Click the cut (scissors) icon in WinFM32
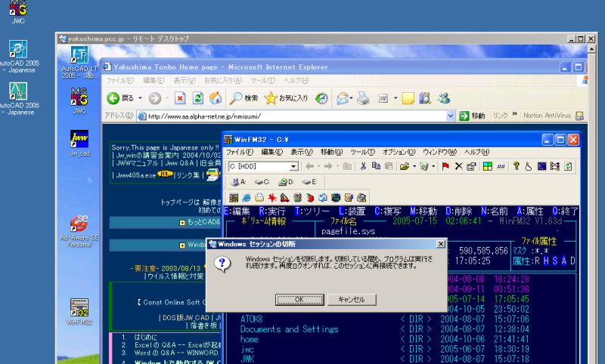 pos(364,166)
